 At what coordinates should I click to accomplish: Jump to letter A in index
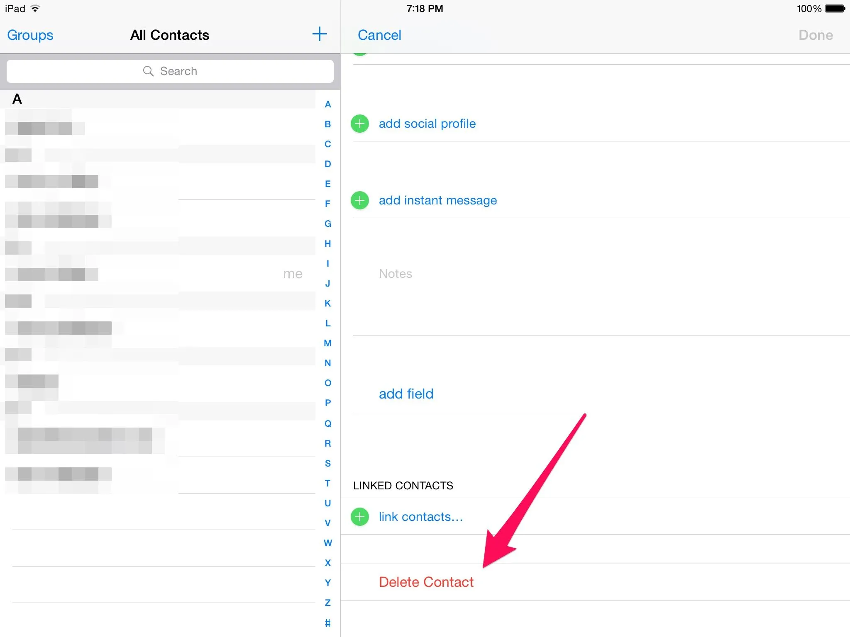click(327, 104)
